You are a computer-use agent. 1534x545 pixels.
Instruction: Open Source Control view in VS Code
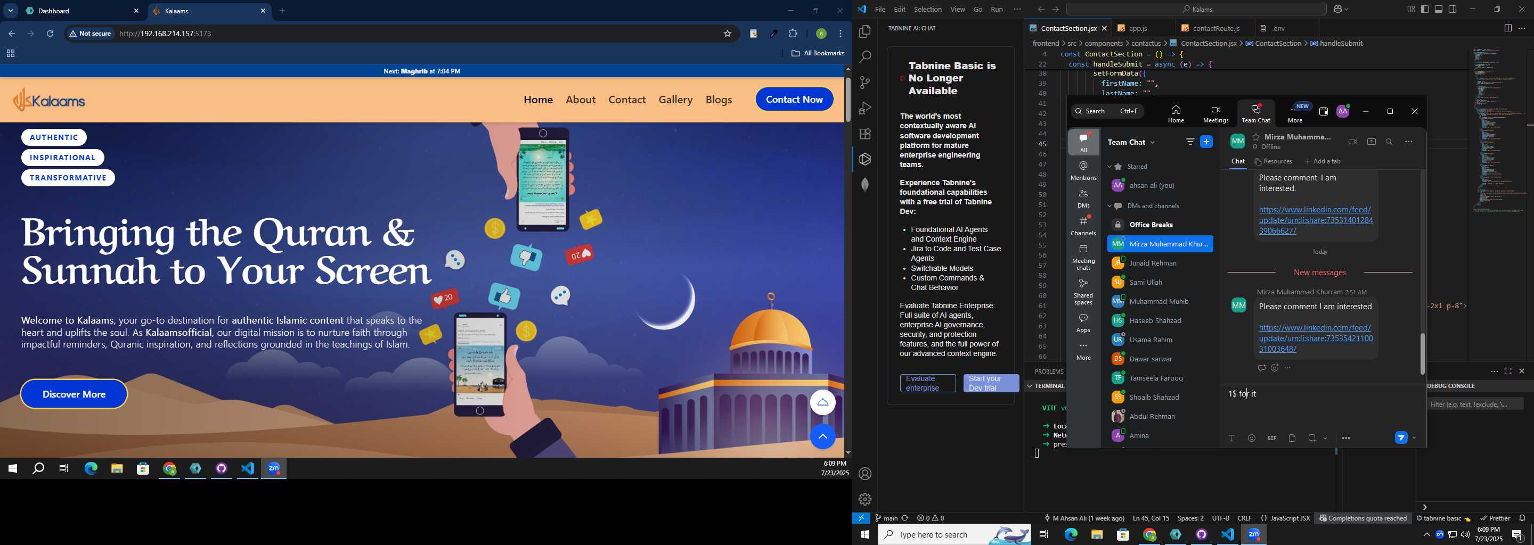click(864, 82)
